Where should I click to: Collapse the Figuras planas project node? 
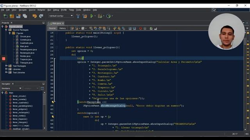[x=2, y=26]
